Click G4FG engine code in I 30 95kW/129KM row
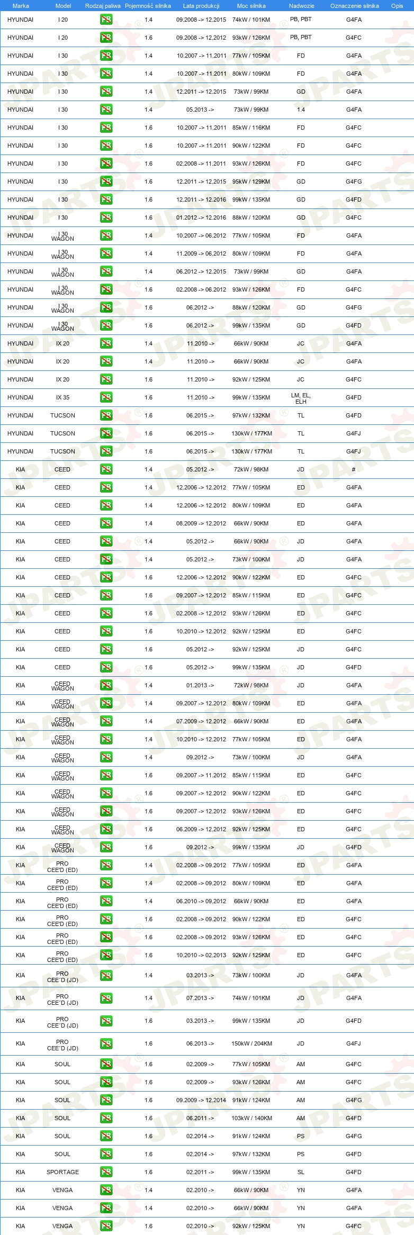The image size is (414, 1235). [x=354, y=181]
